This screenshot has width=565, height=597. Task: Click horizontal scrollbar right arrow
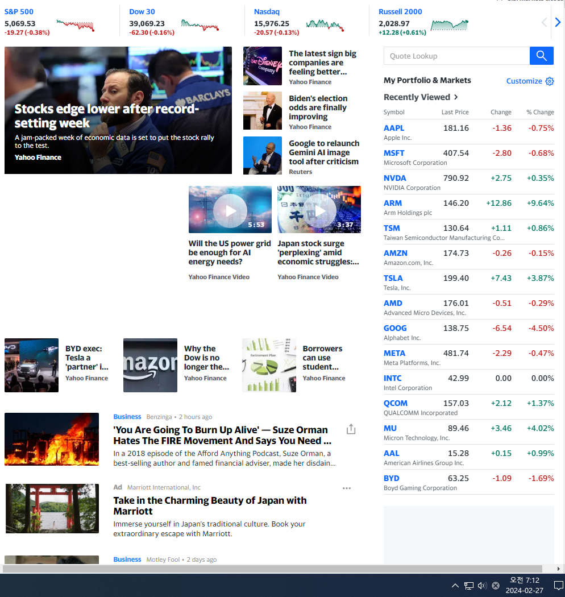[x=559, y=569]
